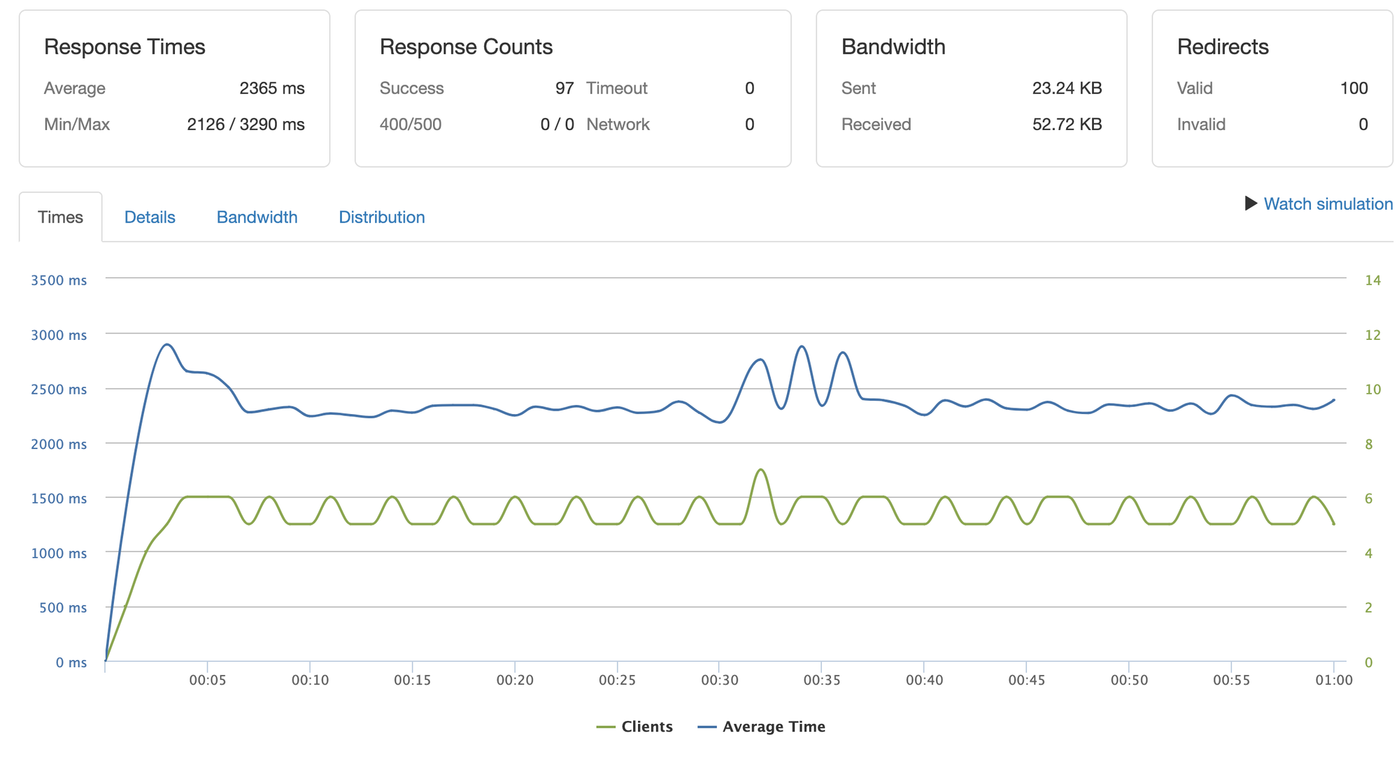Click the Redirects card heading

pos(1222,47)
